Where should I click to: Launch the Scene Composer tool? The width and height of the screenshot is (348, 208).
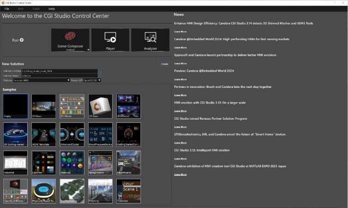point(70,40)
